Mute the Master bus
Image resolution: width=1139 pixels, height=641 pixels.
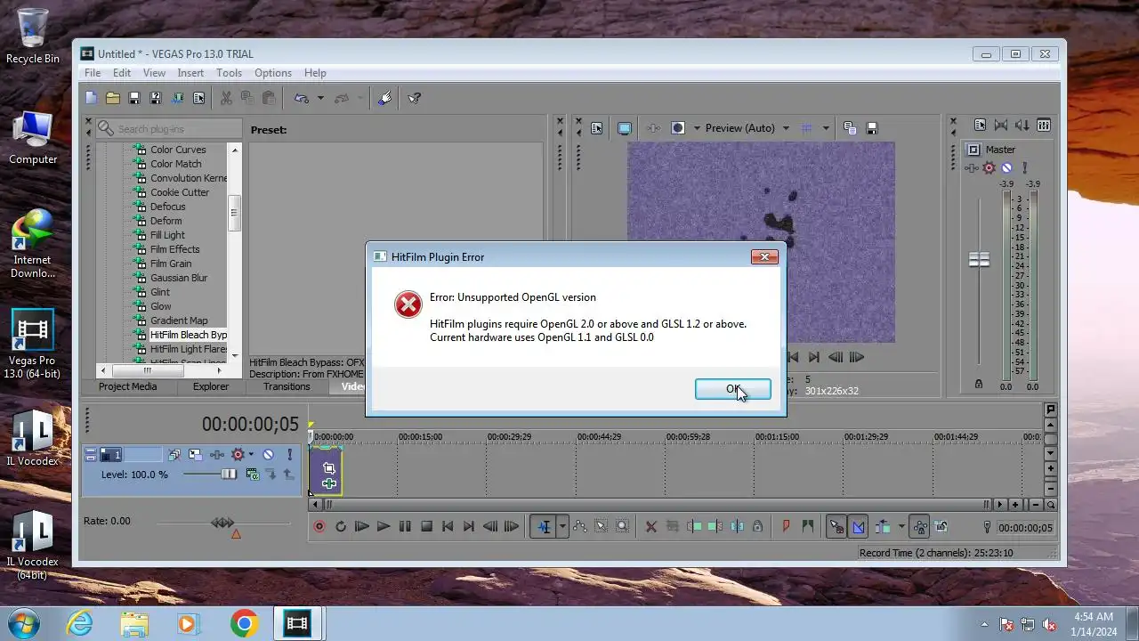1006,167
